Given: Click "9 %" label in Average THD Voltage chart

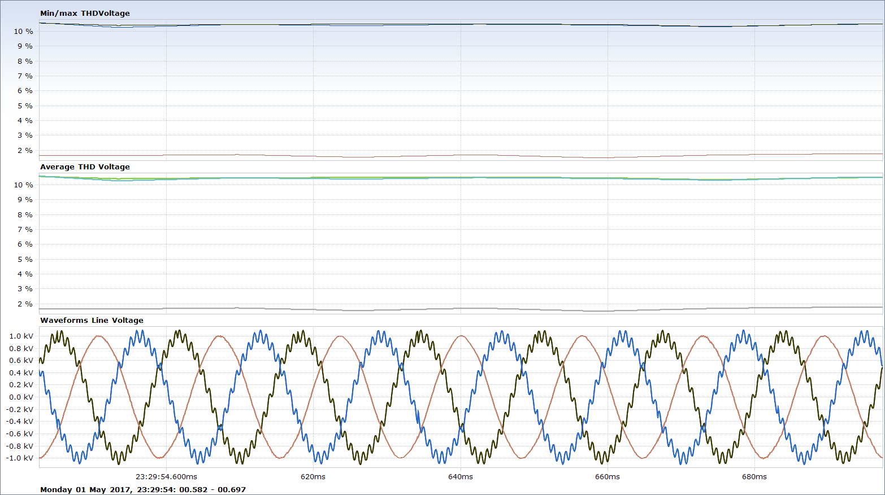Looking at the screenshot, I should [25, 199].
